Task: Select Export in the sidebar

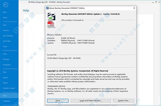Action: coord(5,83)
